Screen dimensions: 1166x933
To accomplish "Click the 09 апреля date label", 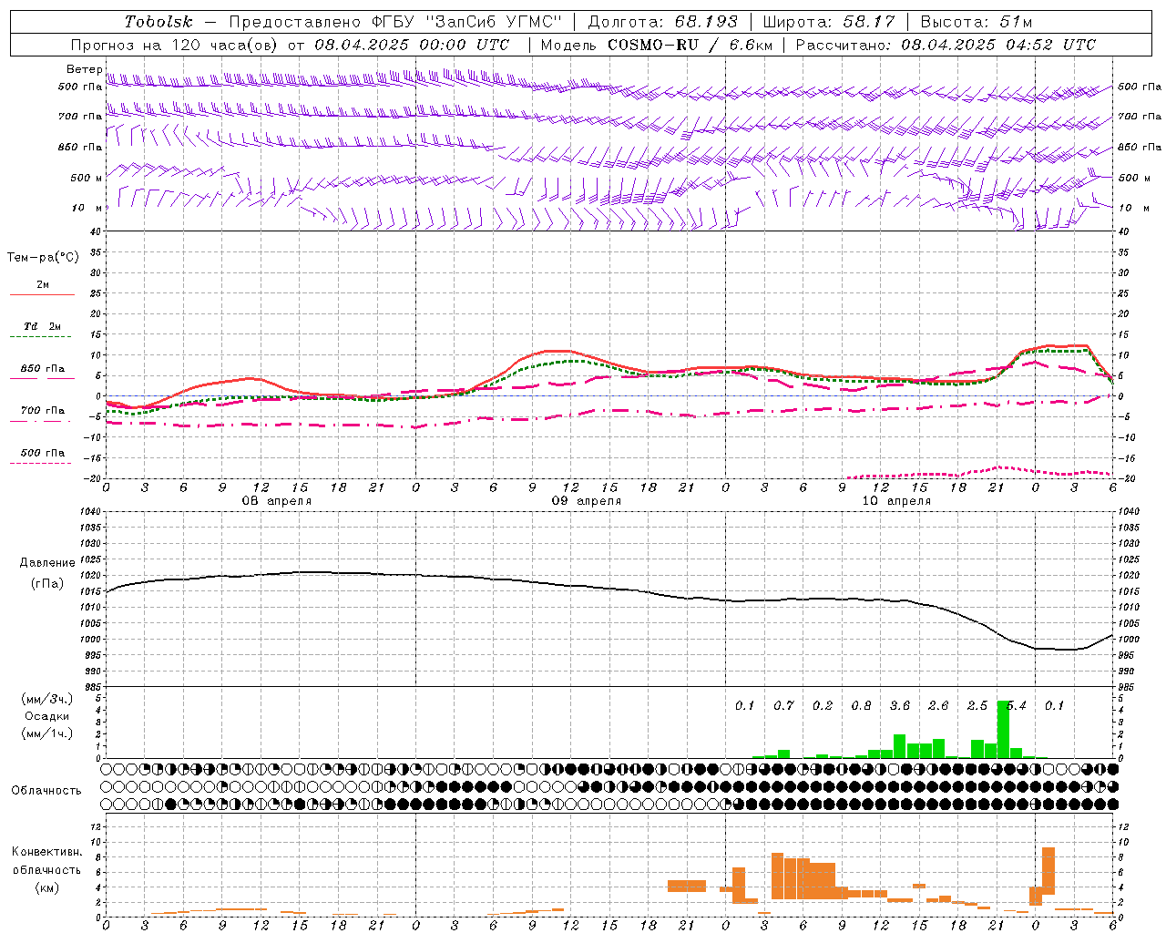I will click(x=586, y=501).
